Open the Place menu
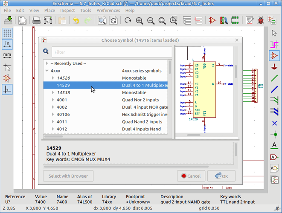This screenshot has height=213, width=282. pos(49,10)
